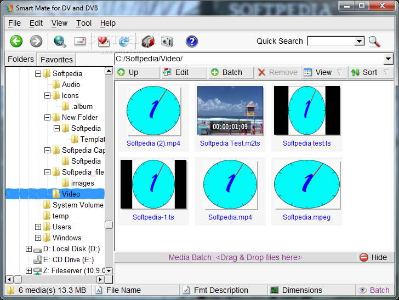
Task: Click the photo camera icon
Action: point(167,41)
